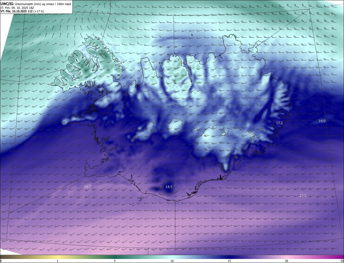Click the colorbar tick label 1

click(x=58, y=261)
